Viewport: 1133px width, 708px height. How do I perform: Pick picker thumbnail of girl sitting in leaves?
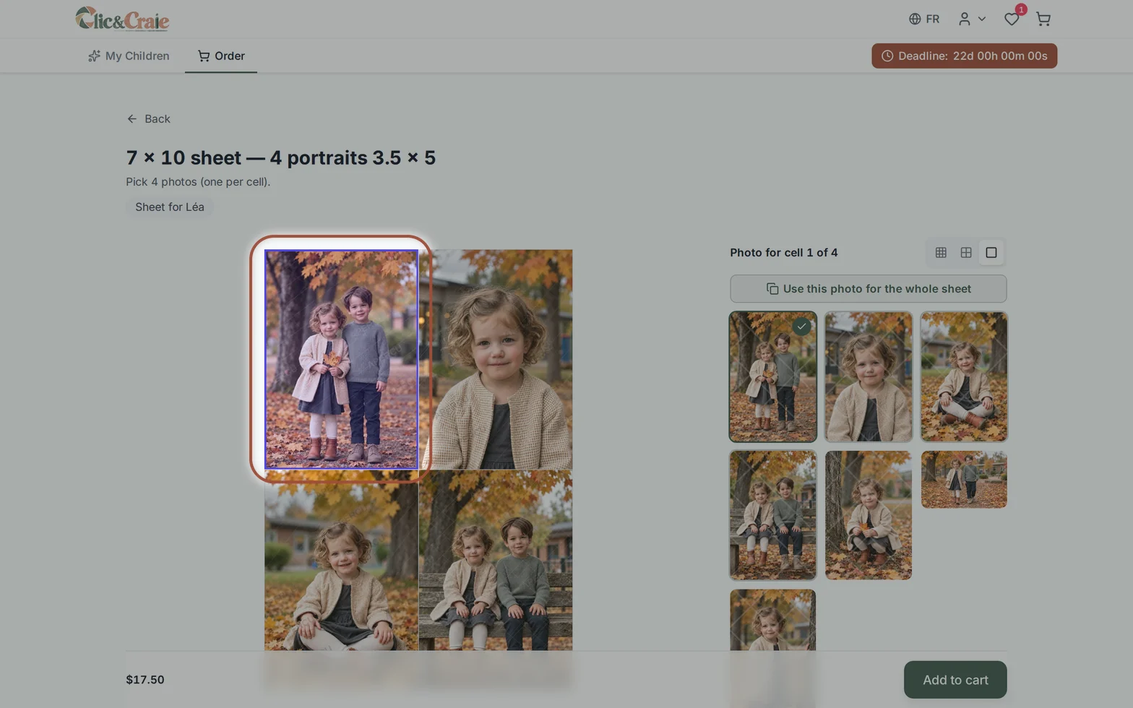click(x=964, y=376)
